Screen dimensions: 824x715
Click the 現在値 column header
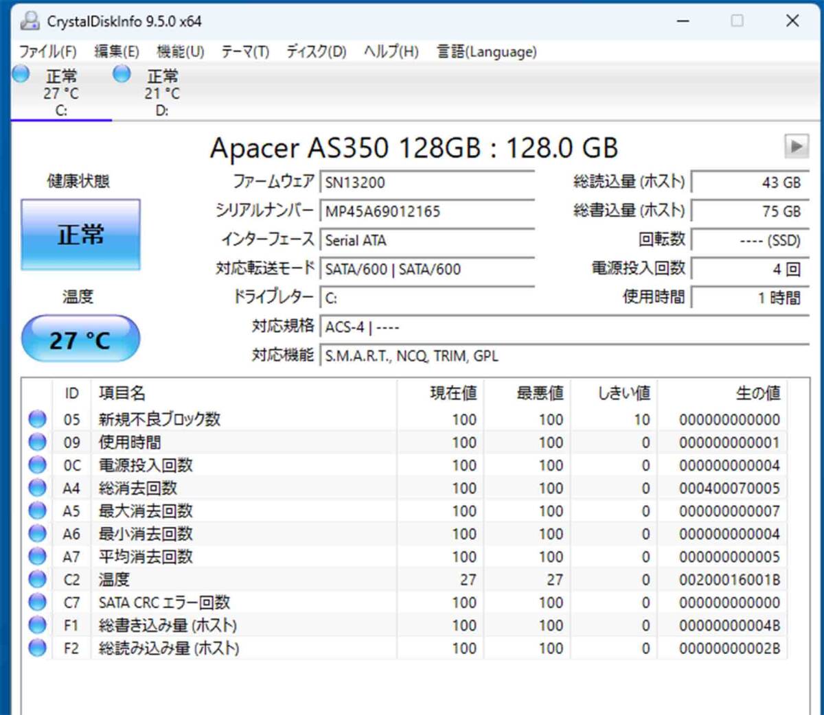pos(440,393)
